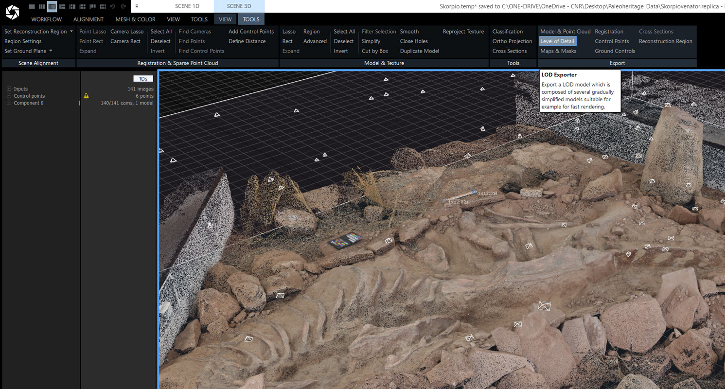Switch to the MESH & COLOR tab

click(135, 19)
